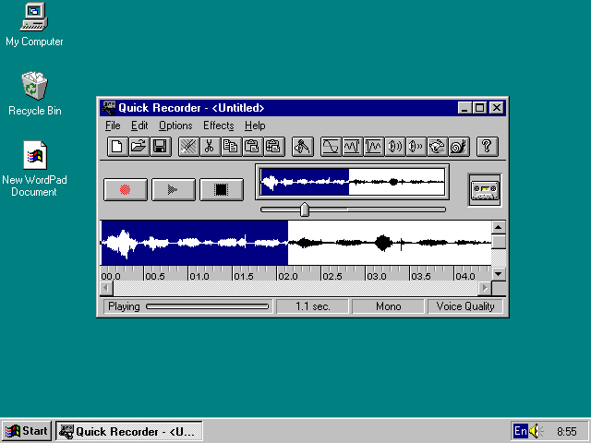Click the Start button on taskbar
This screenshot has width=591, height=443.
point(27,431)
